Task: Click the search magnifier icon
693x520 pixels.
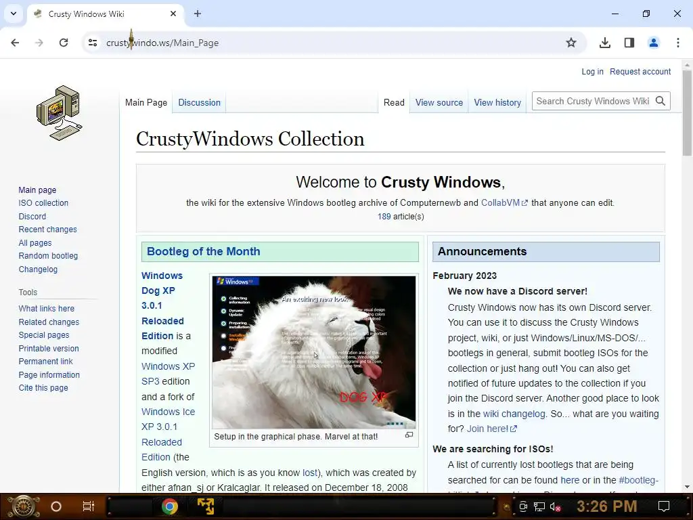Action: click(661, 102)
